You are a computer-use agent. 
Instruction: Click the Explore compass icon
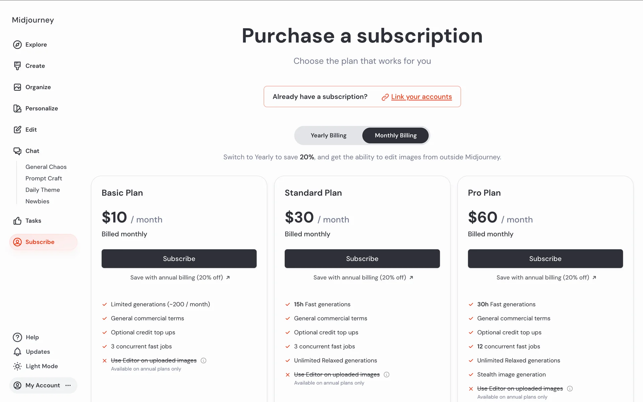tap(17, 45)
